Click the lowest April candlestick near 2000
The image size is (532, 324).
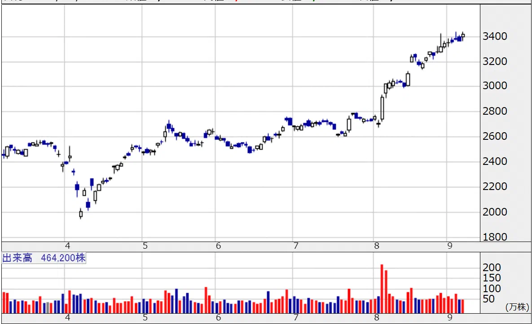tap(81, 214)
